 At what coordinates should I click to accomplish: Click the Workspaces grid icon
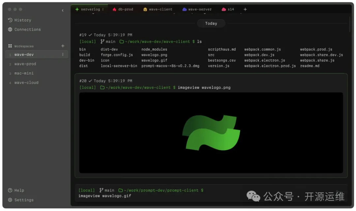point(10,46)
